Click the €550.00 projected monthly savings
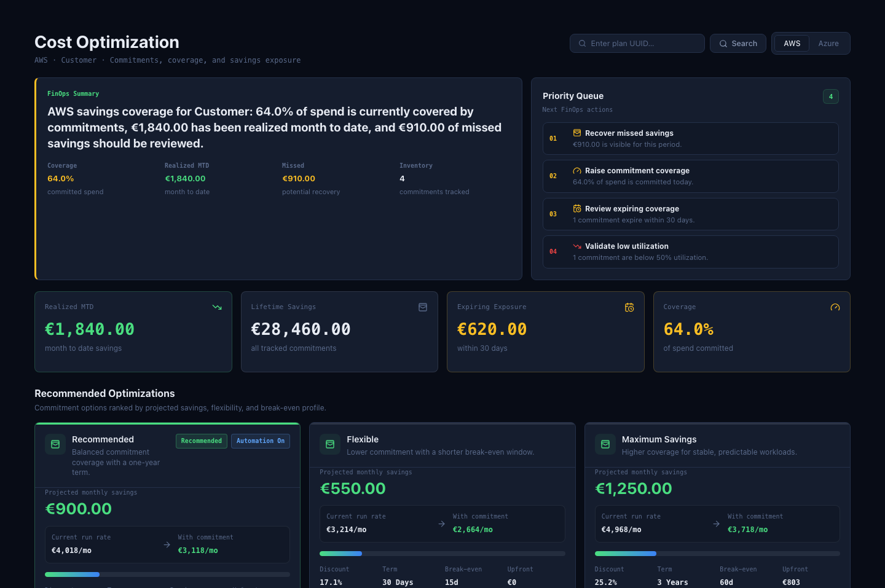The height and width of the screenshot is (588, 885). 353,488
